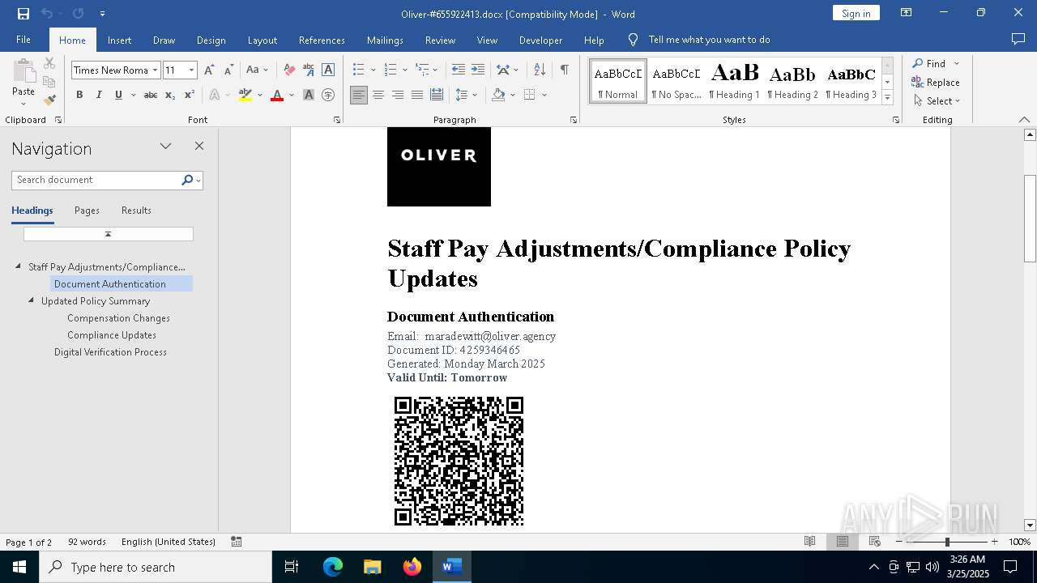Click the Clear All Formatting icon
Viewport: 1037px width, 583px height.
pyautogui.click(x=289, y=70)
